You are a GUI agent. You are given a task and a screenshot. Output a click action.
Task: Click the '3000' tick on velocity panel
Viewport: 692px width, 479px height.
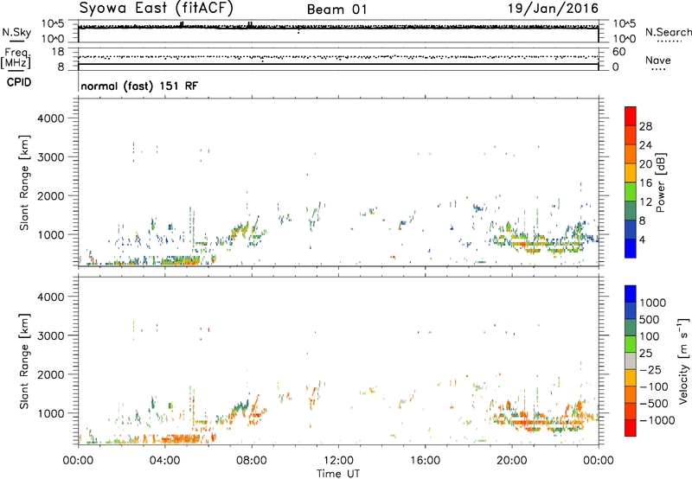point(50,335)
